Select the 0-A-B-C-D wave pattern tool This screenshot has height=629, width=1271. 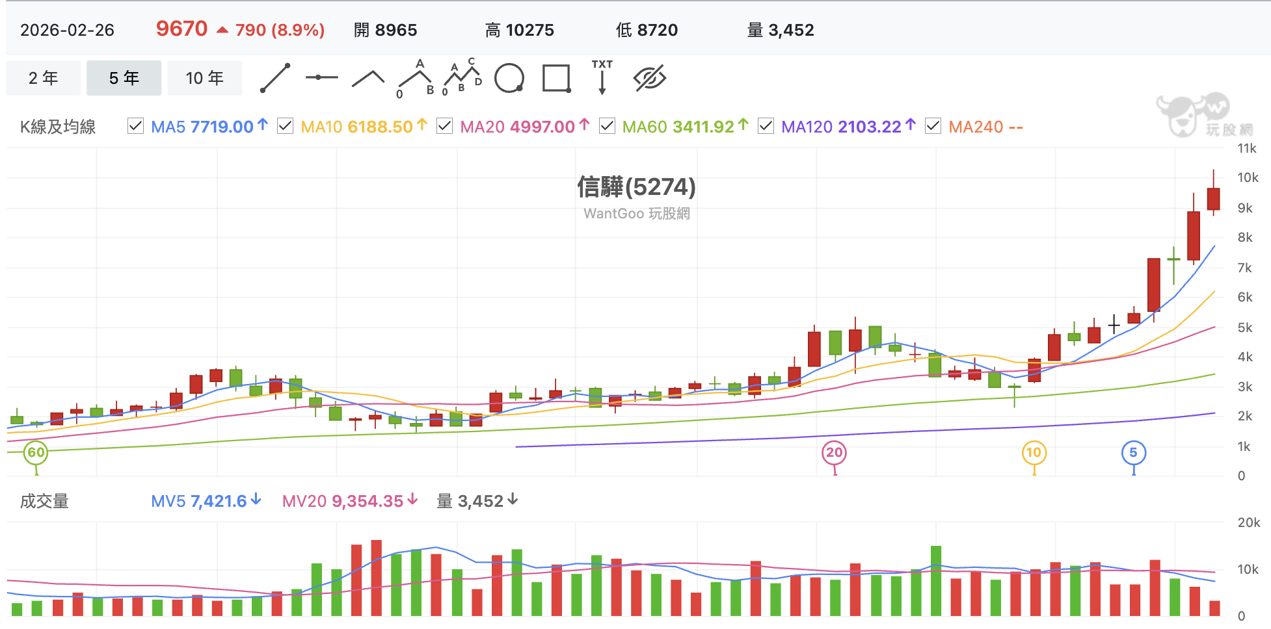462,77
